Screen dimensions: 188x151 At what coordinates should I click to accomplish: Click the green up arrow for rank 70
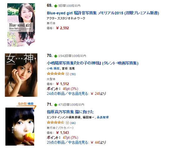click(x=55, y=56)
